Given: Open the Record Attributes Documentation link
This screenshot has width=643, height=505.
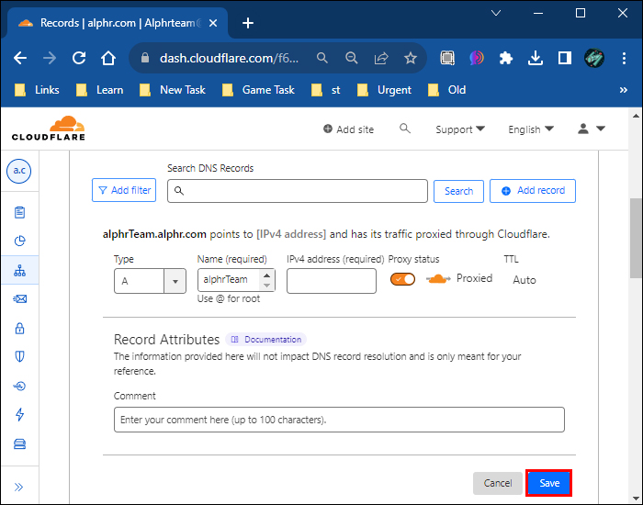Looking at the screenshot, I should tap(265, 340).
